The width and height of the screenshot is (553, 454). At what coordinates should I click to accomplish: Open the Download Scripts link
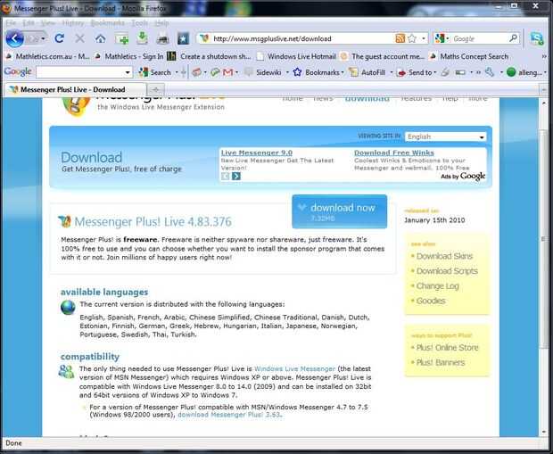point(447,271)
